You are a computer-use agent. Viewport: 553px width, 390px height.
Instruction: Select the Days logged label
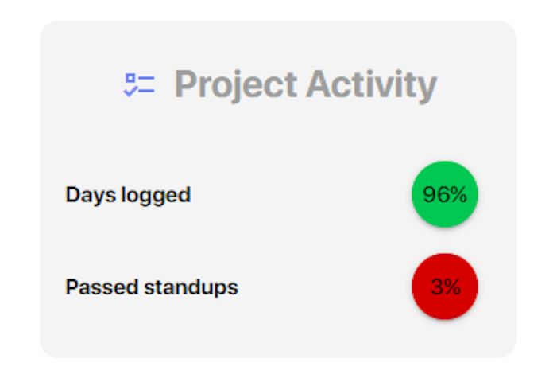(x=128, y=195)
